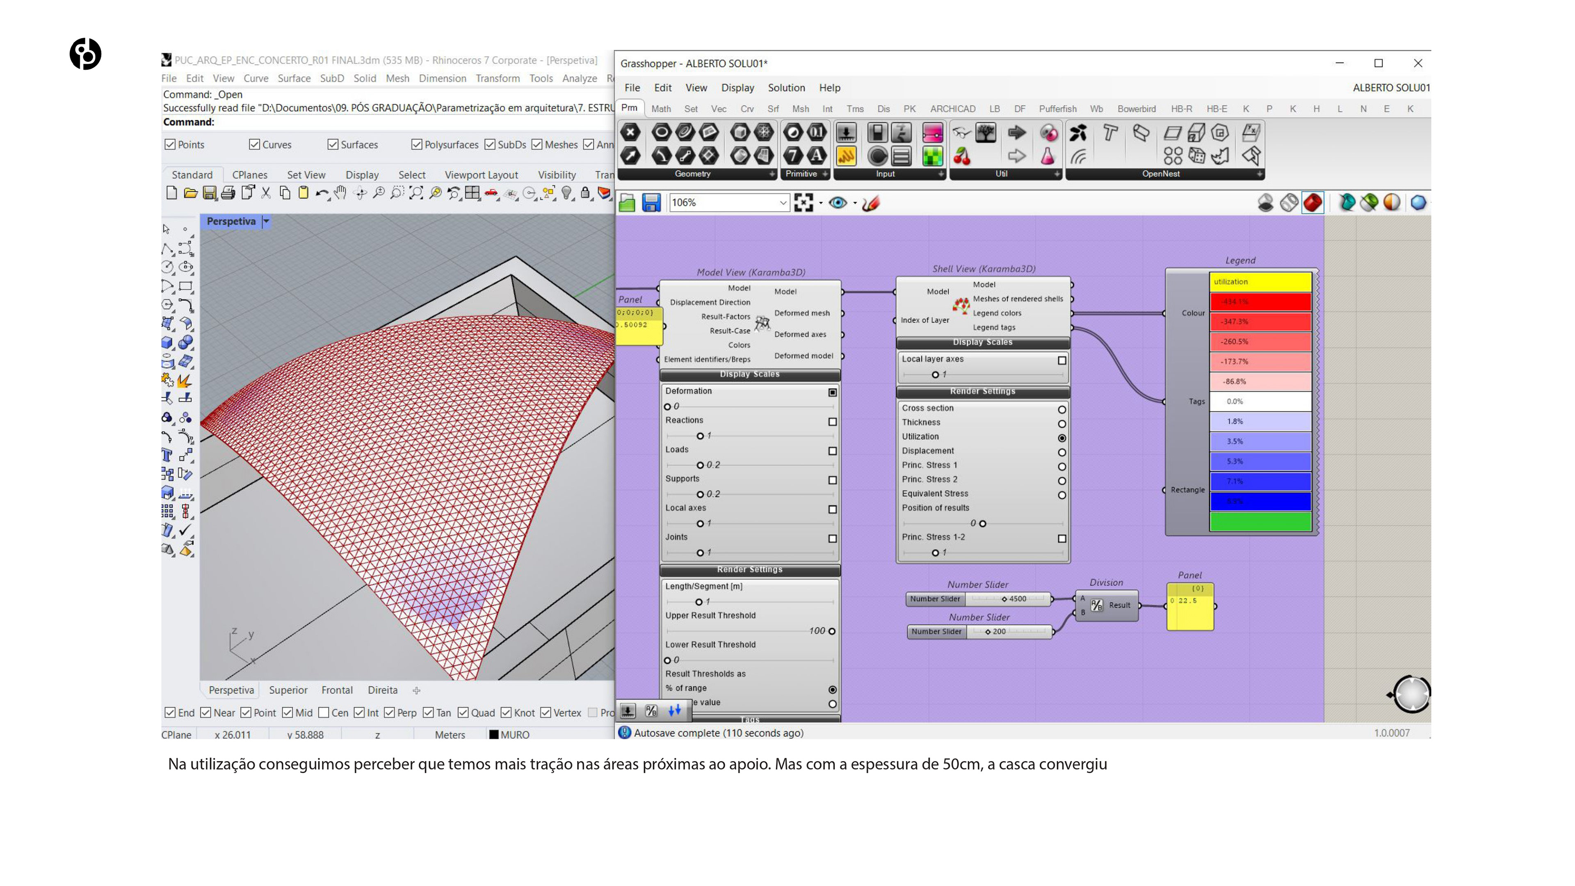Select the Displacement render setting radio button

(1061, 452)
